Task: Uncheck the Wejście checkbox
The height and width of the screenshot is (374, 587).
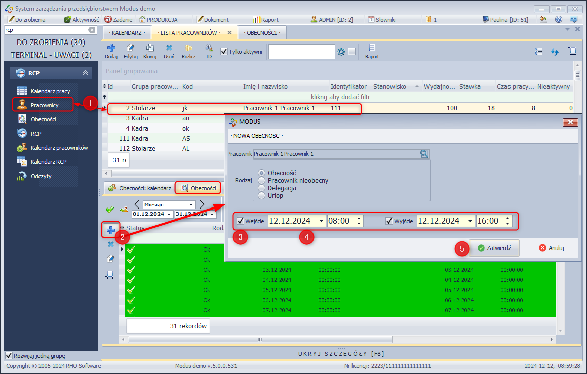Action: pyautogui.click(x=240, y=221)
